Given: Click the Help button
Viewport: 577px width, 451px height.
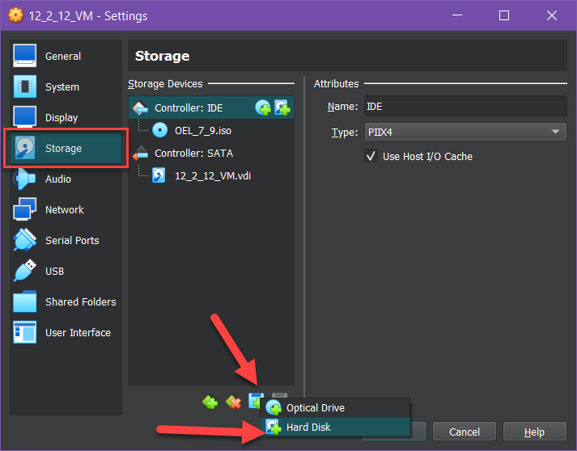Looking at the screenshot, I should pyautogui.click(x=534, y=432).
